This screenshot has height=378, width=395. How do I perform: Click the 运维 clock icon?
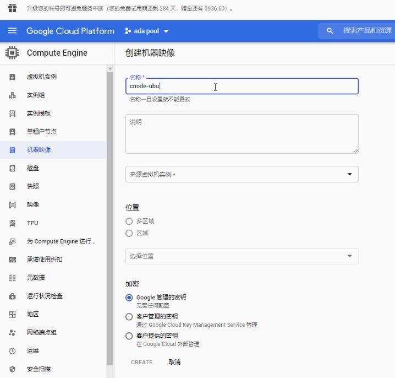click(x=12, y=351)
